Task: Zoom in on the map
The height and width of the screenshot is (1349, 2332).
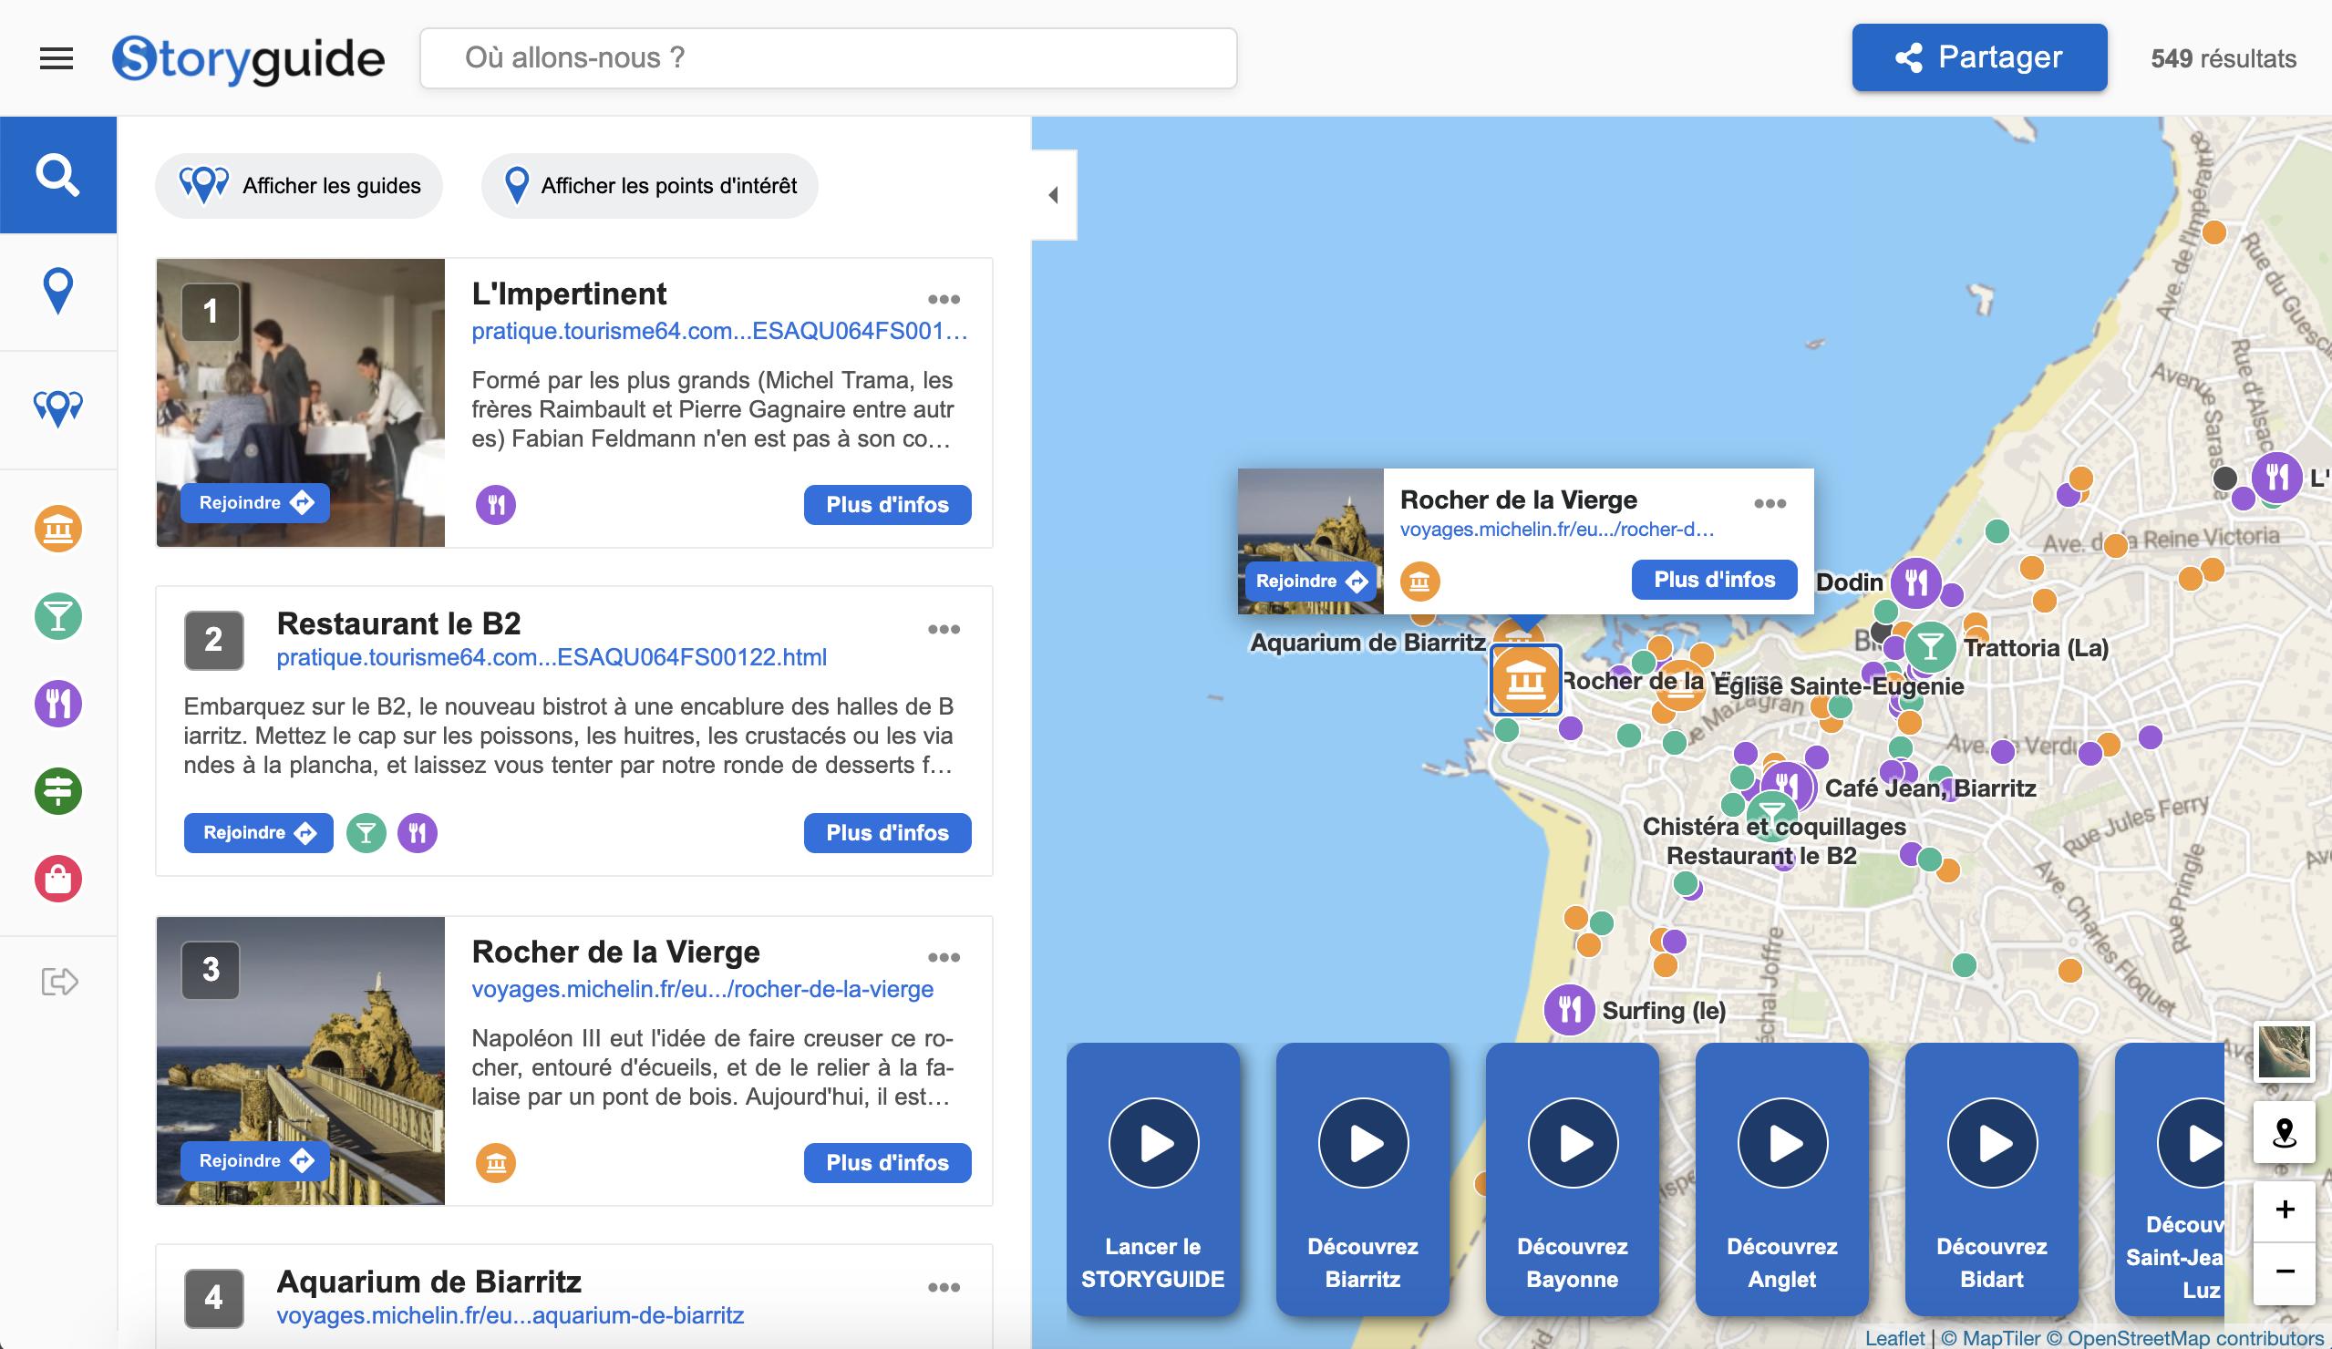Action: (2285, 1210)
